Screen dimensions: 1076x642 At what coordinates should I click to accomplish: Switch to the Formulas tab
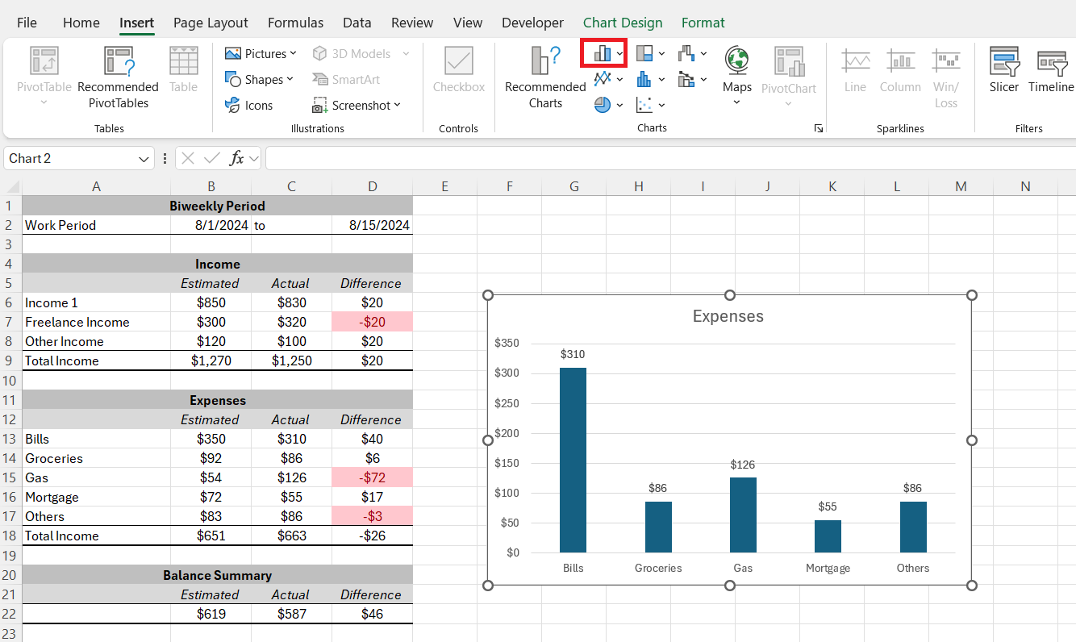(295, 23)
